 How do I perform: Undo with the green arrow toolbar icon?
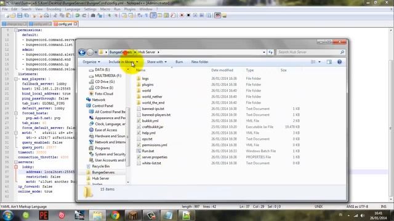pos(78,15)
